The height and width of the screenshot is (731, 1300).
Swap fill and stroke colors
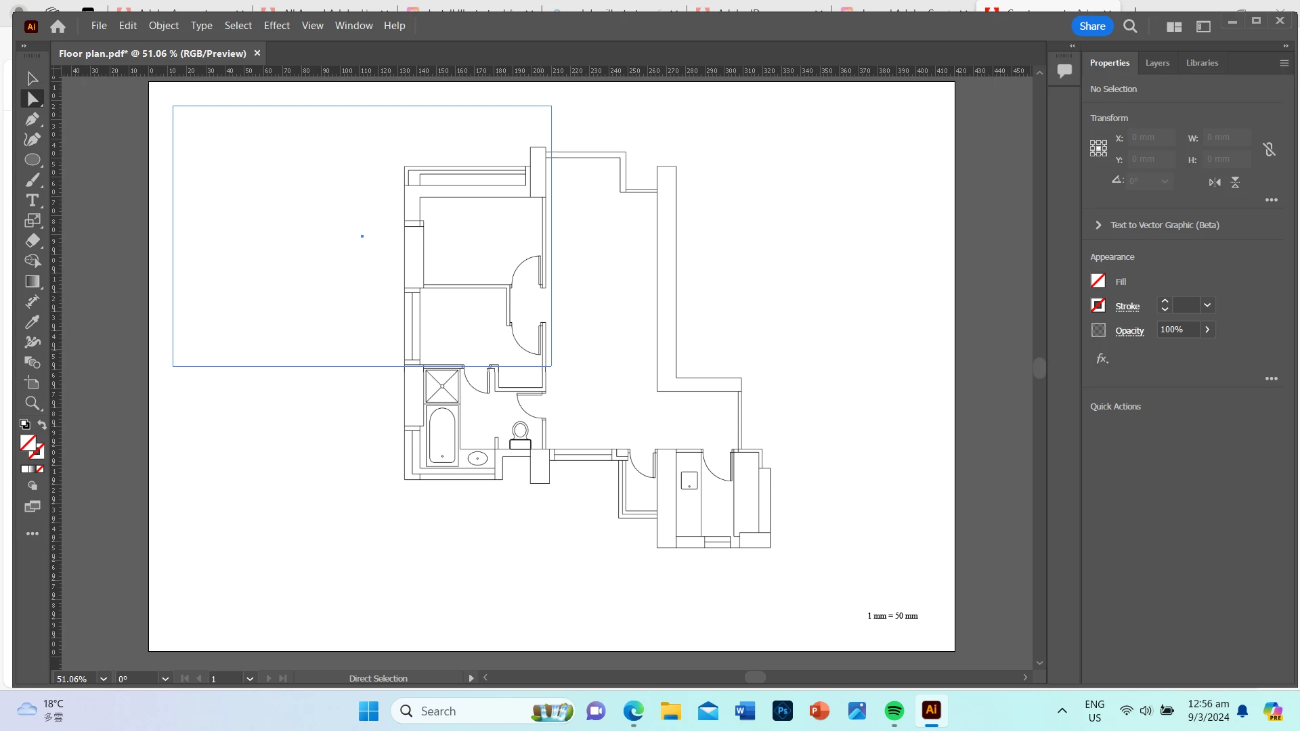(x=42, y=424)
